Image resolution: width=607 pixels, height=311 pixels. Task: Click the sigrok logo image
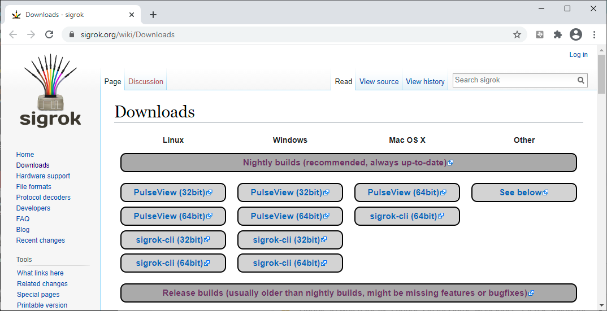coord(51,90)
